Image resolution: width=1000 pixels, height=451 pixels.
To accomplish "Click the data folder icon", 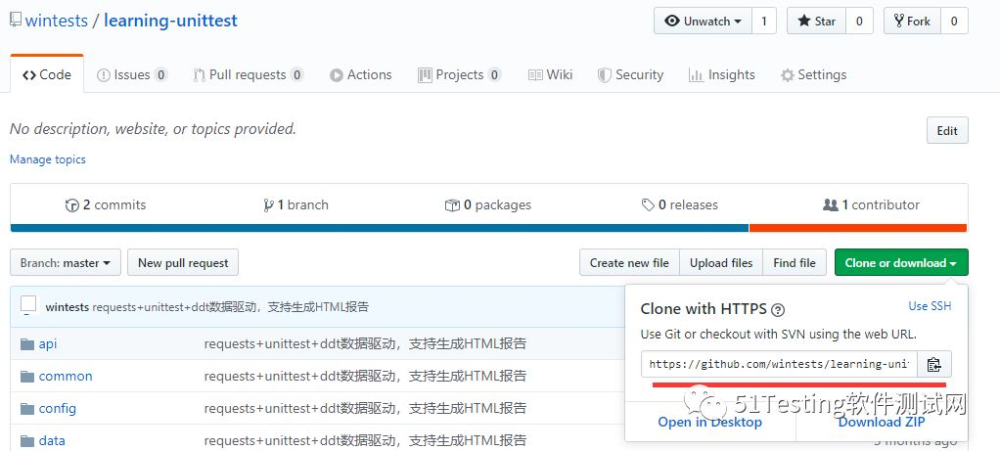I will 26,441.
